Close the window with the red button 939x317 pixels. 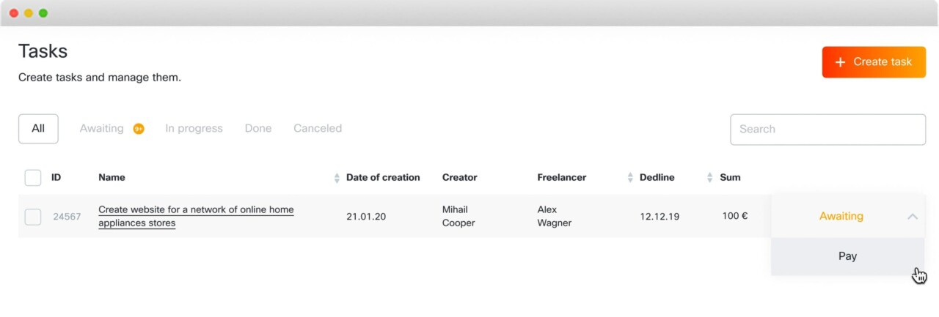pyautogui.click(x=14, y=13)
